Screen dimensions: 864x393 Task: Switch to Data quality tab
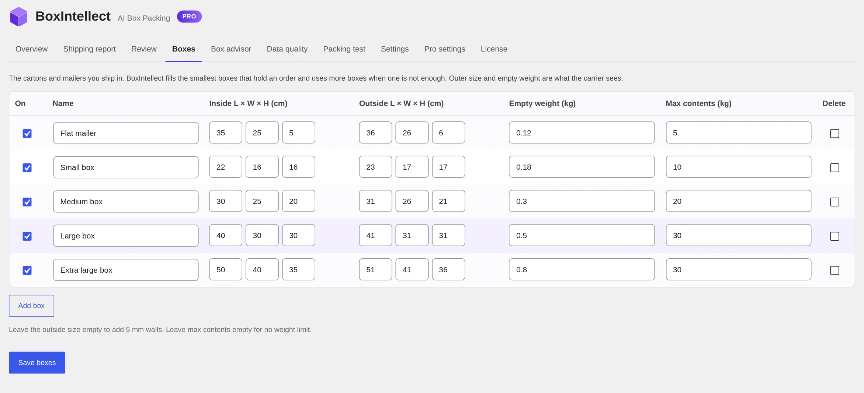(287, 49)
